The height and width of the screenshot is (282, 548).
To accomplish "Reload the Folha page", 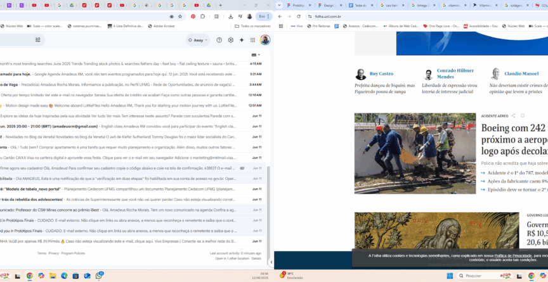I will (x=298, y=16).
